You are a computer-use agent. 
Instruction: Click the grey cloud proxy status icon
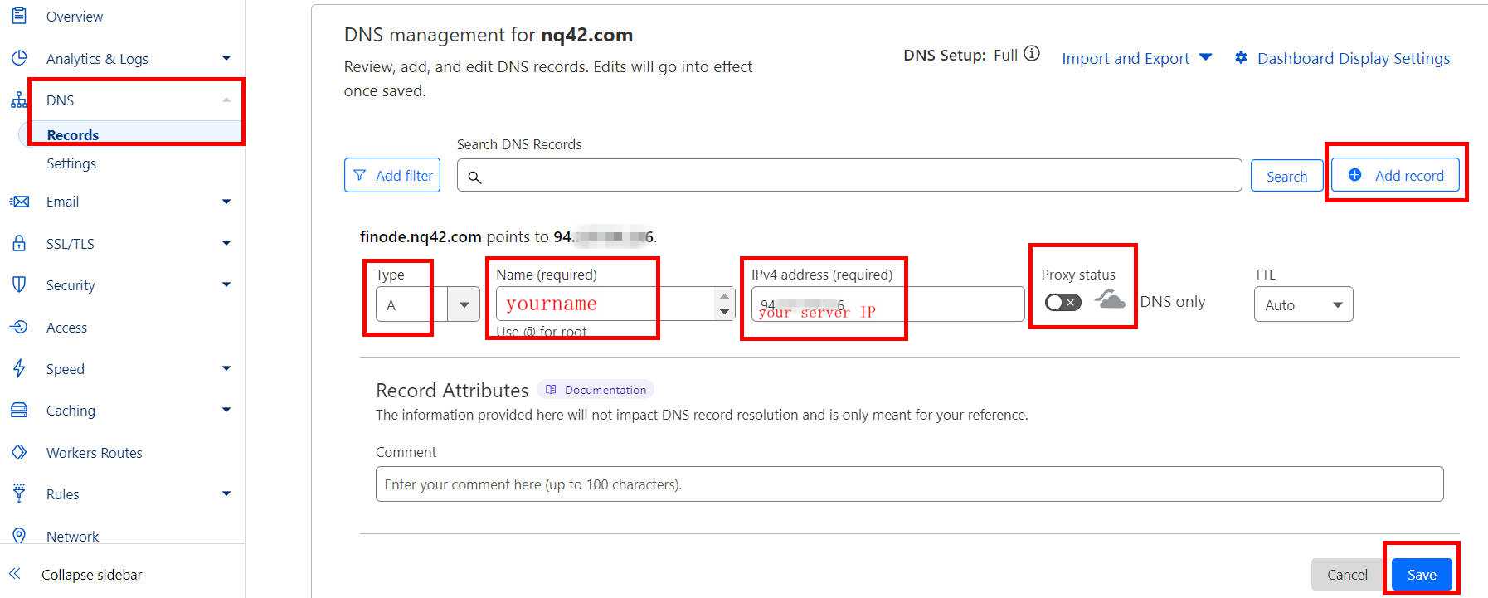(1110, 299)
